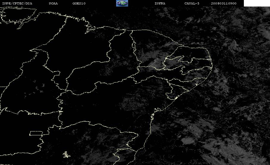The width and height of the screenshot is (270, 165).
Task: Click the CPTEC logo in the header
Action: tap(122, 3)
